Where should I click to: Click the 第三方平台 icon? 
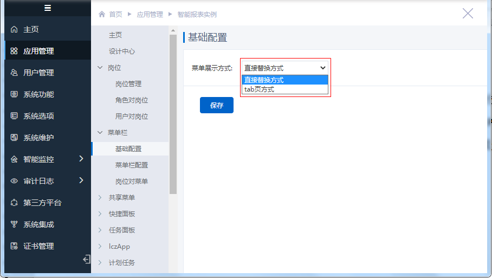point(14,203)
